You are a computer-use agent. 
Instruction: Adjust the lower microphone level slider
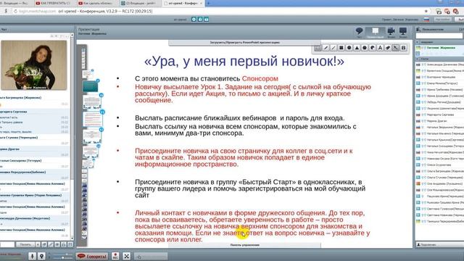click(63, 258)
